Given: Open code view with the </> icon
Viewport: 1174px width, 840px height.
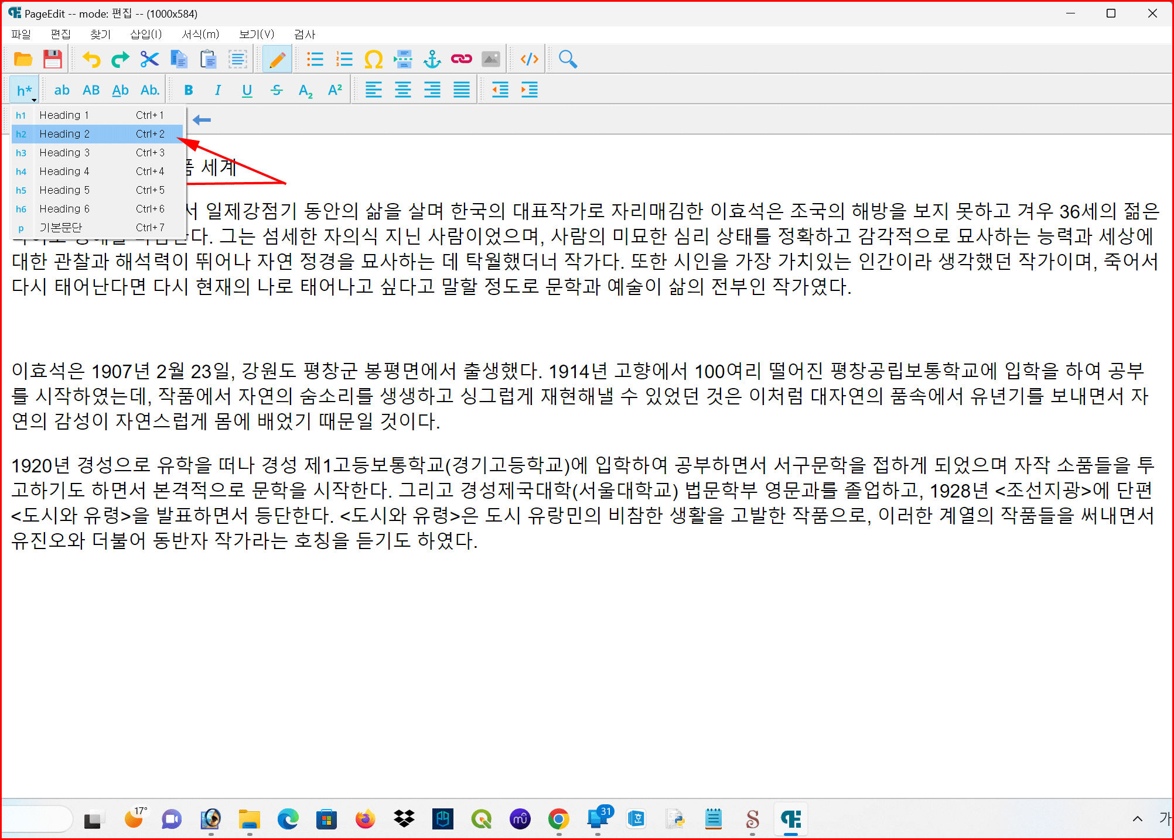Looking at the screenshot, I should click(x=529, y=59).
